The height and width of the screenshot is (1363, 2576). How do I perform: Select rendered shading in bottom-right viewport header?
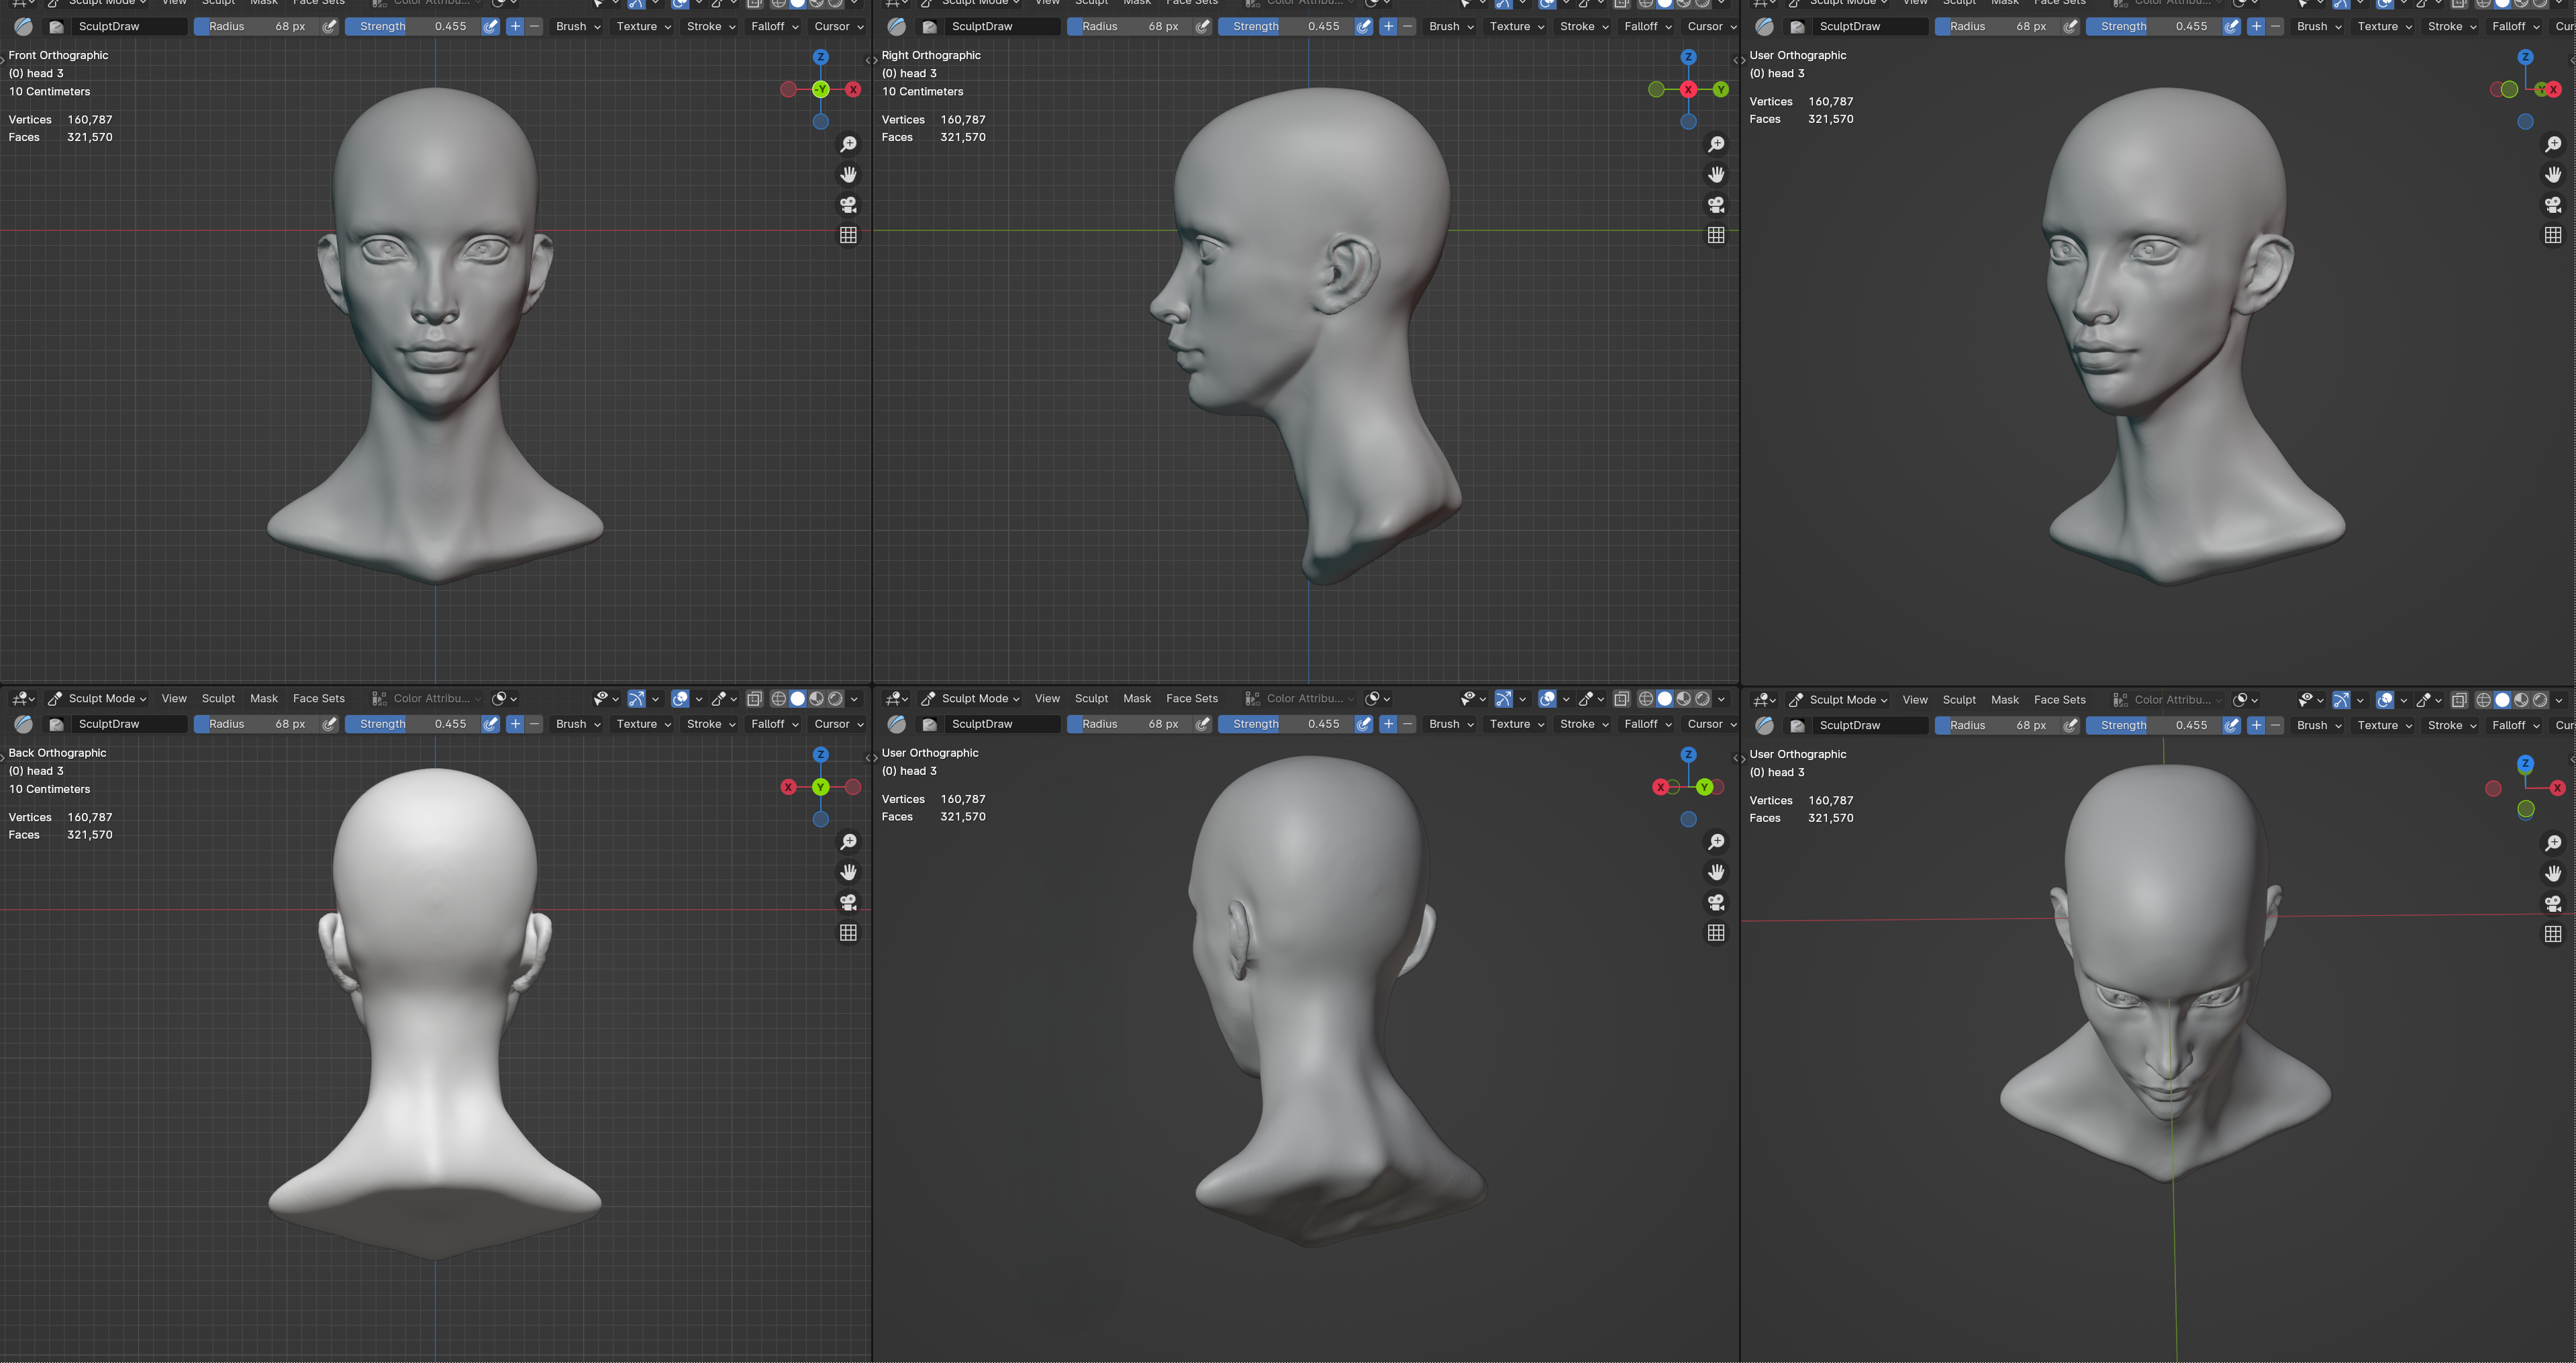[x=2540, y=700]
